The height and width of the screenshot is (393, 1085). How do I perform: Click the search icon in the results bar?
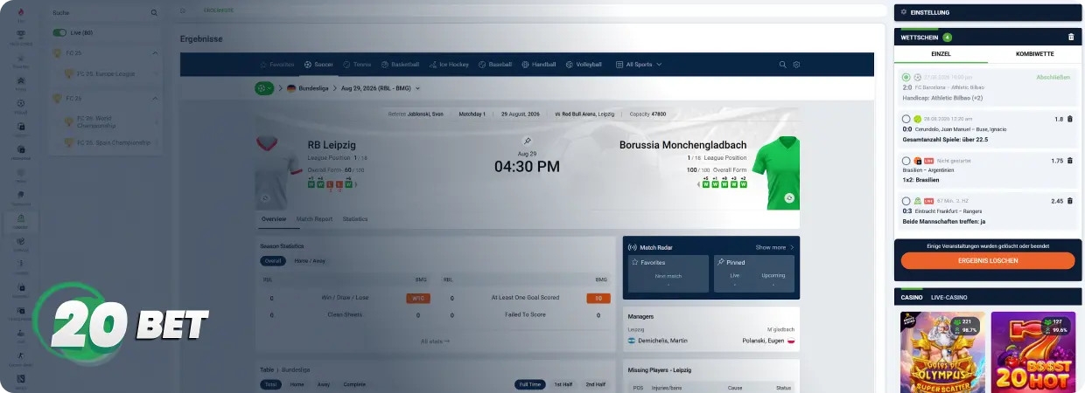[x=783, y=65]
